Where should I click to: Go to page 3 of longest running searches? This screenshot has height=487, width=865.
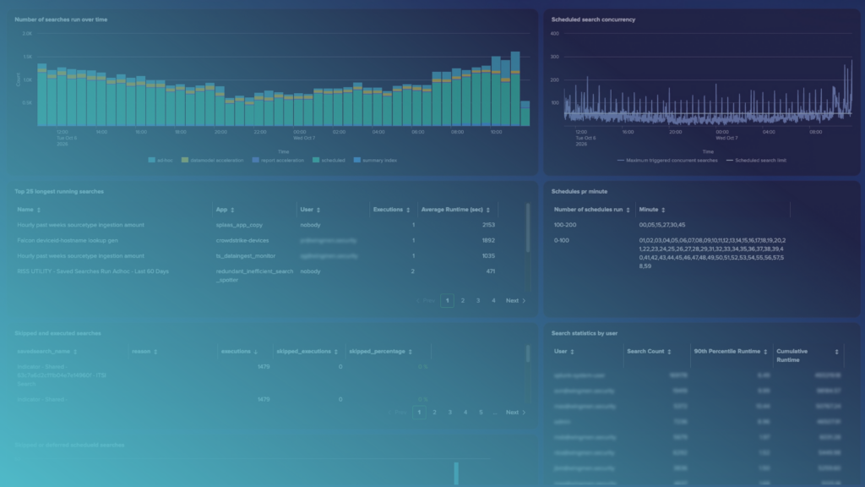click(x=478, y=301)
